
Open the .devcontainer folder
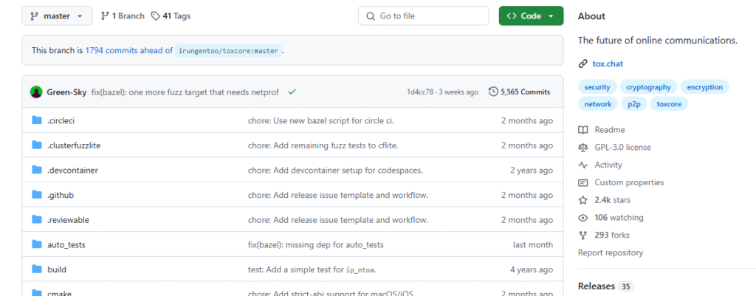[x=72, y=171]
